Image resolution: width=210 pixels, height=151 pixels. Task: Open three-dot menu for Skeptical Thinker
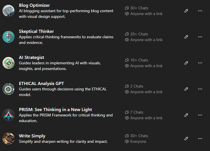point(200,37)
